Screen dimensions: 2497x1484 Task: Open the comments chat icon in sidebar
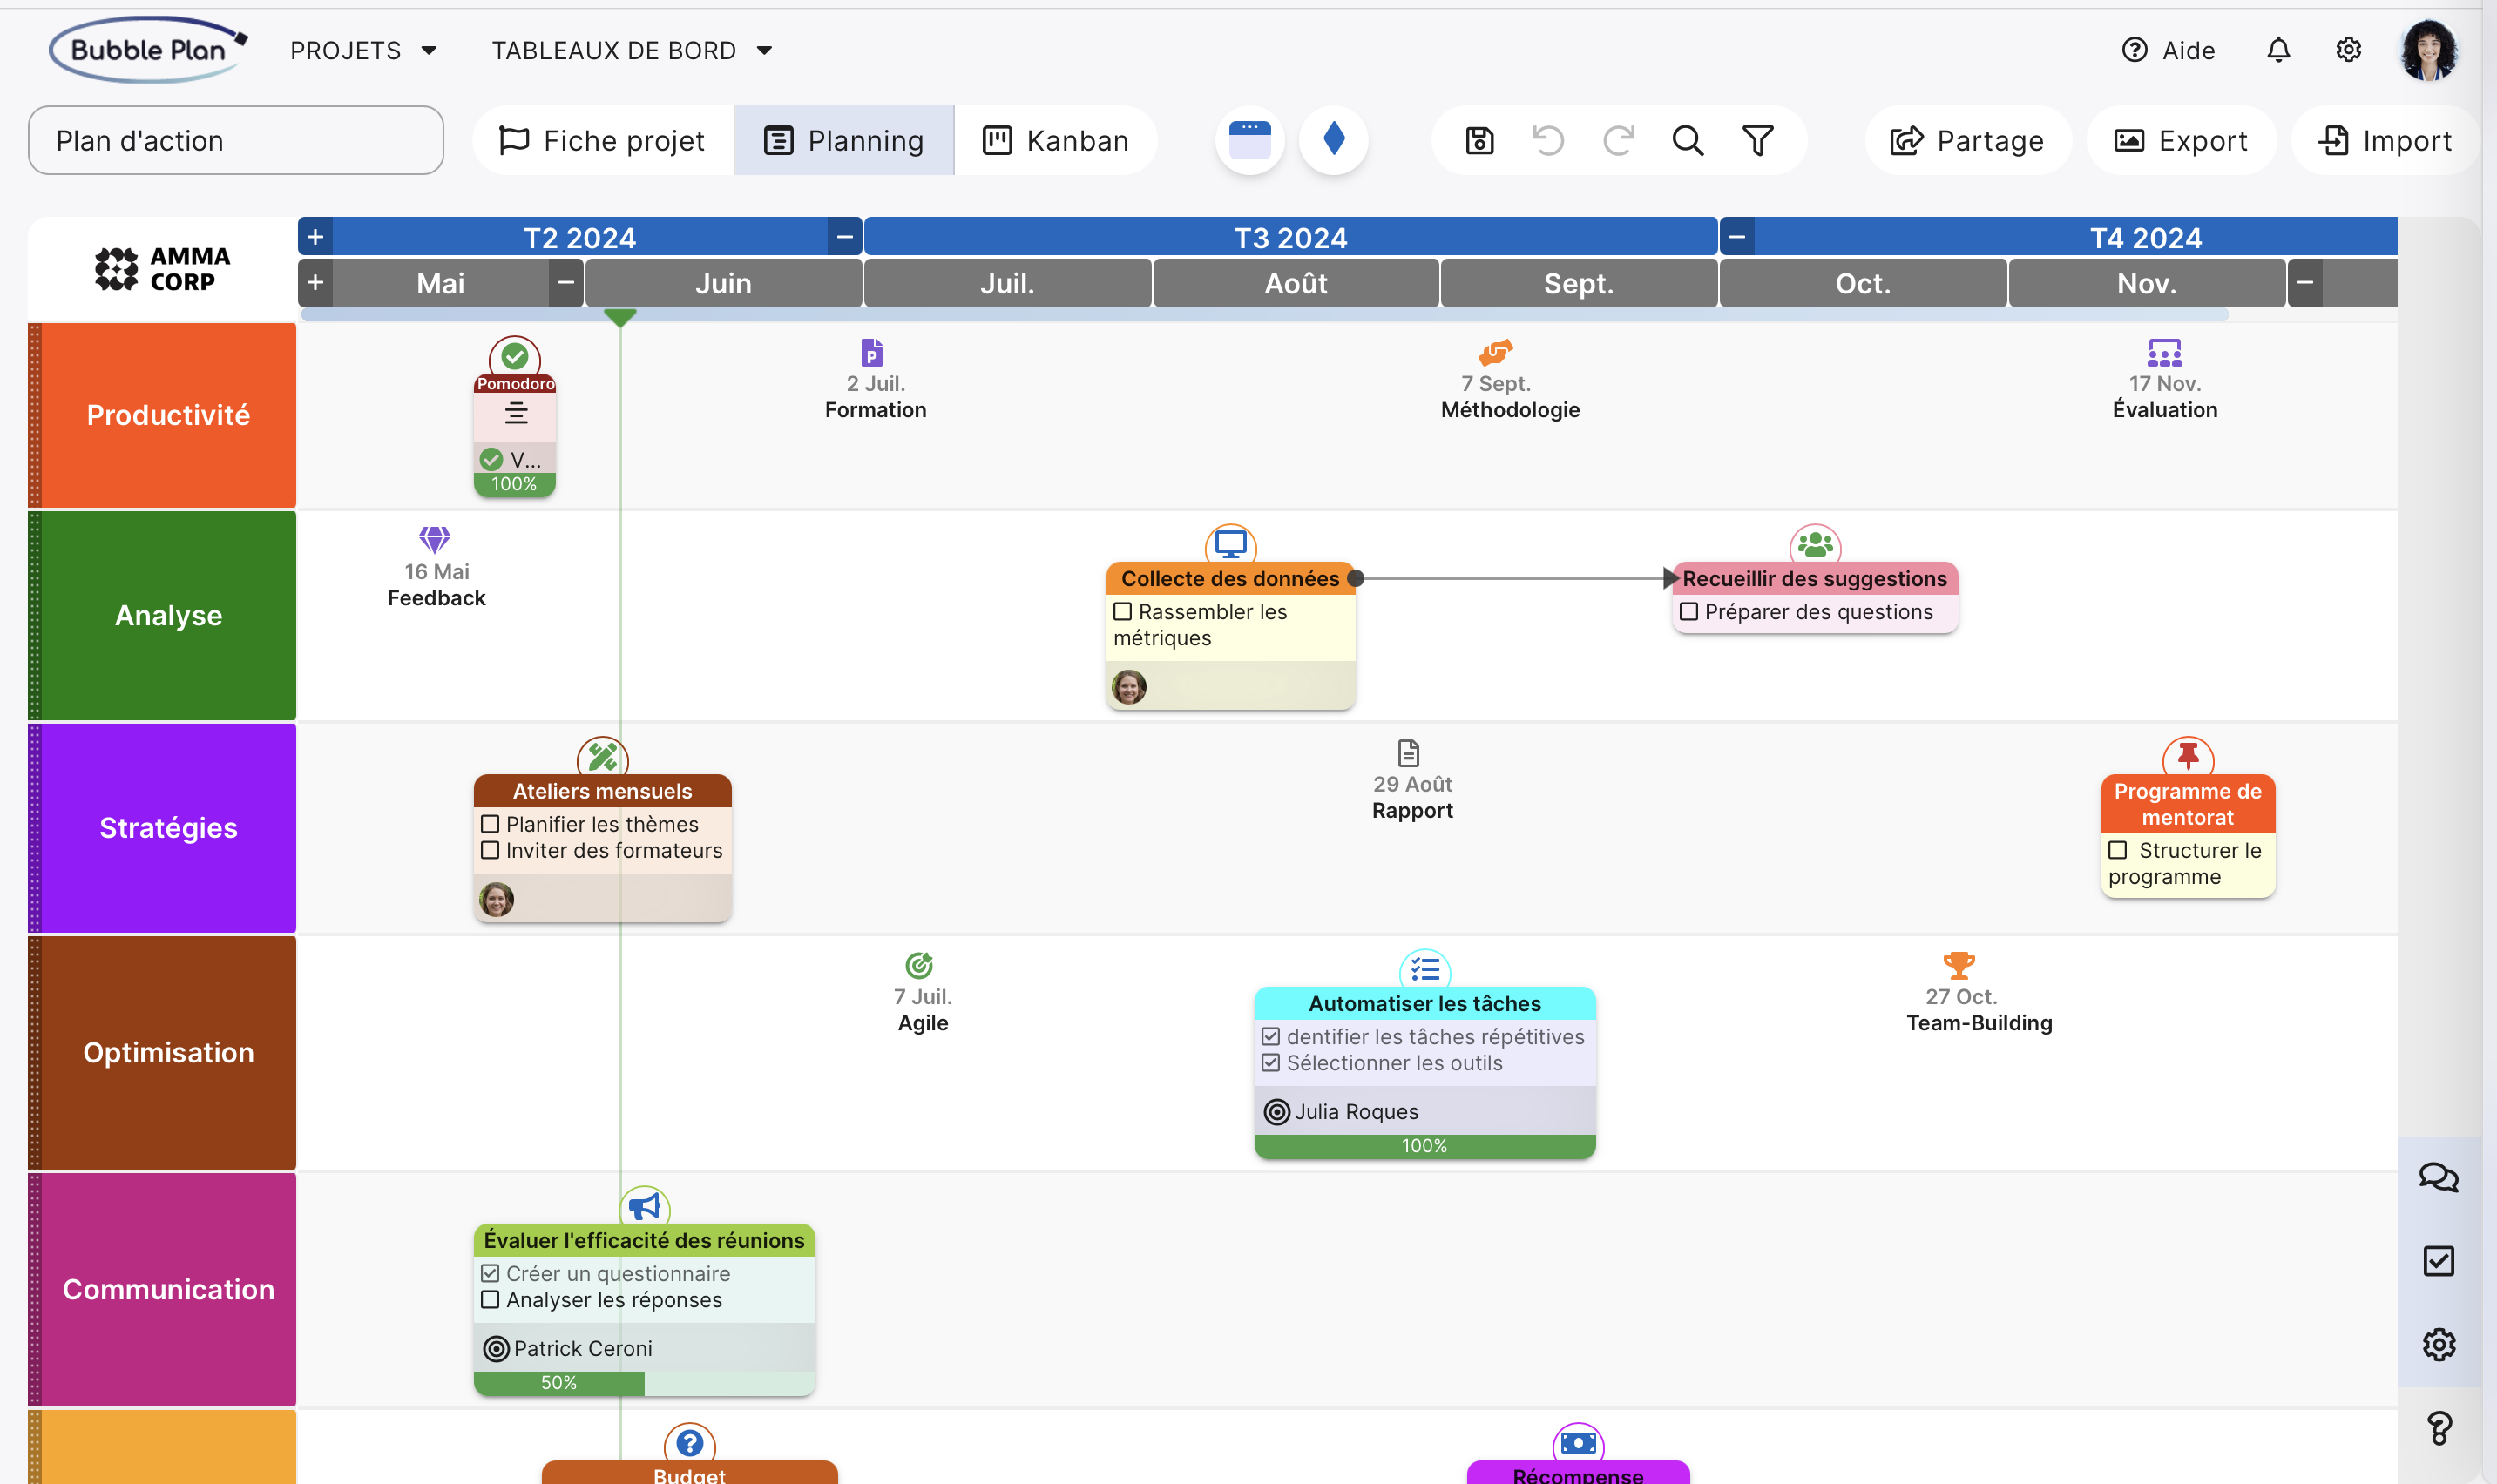[x=2438, y=1177]
